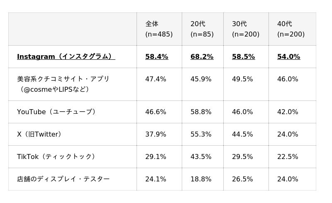The height and width of the screenshot is (203, 332).
Task: Click the 18.8% store display cell
Action: point(201,179)
